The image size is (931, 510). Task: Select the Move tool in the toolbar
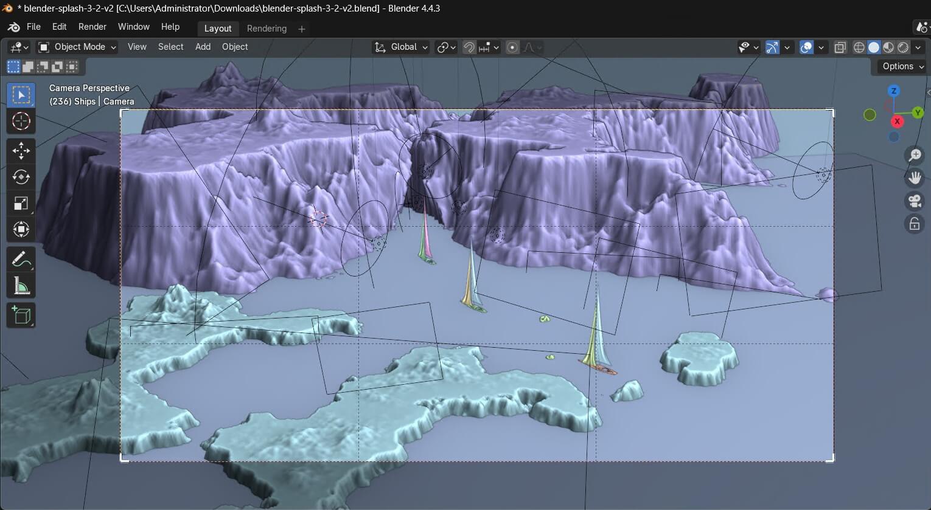click(x=21, y=150)
